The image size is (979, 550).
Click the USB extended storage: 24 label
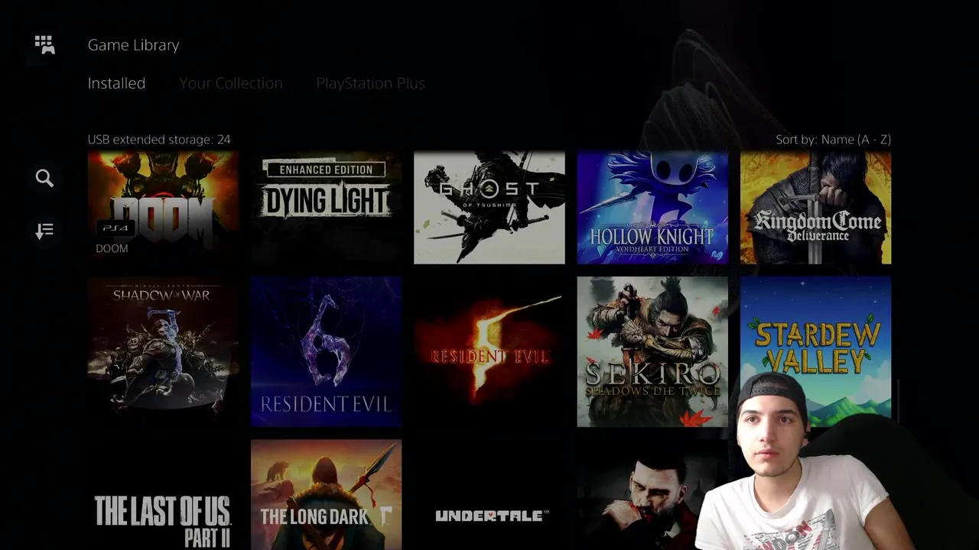point(159,139)
